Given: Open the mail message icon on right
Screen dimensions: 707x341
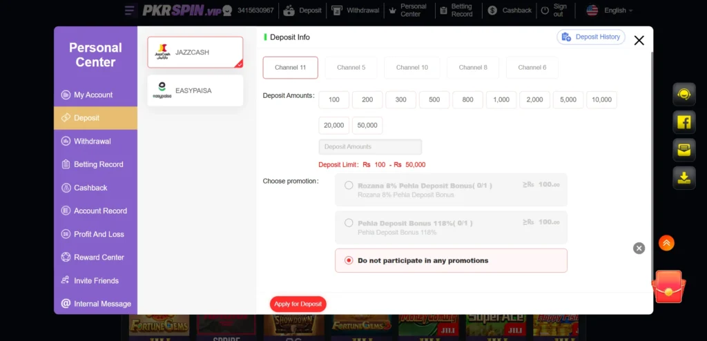Looking at the screenshot, I should click(684, 150).
